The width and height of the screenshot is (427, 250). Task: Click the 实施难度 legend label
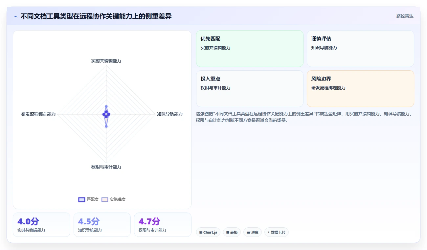click(x=118, y=199)
